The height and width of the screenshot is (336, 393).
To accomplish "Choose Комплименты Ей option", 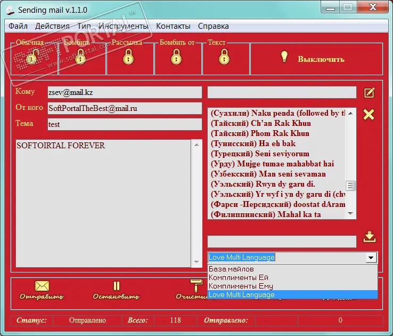I will (x=238, y=277).
